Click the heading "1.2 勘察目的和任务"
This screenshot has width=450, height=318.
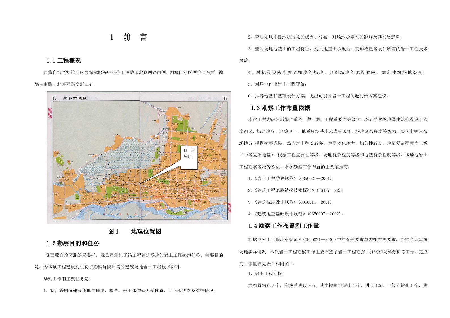point(73,243)
